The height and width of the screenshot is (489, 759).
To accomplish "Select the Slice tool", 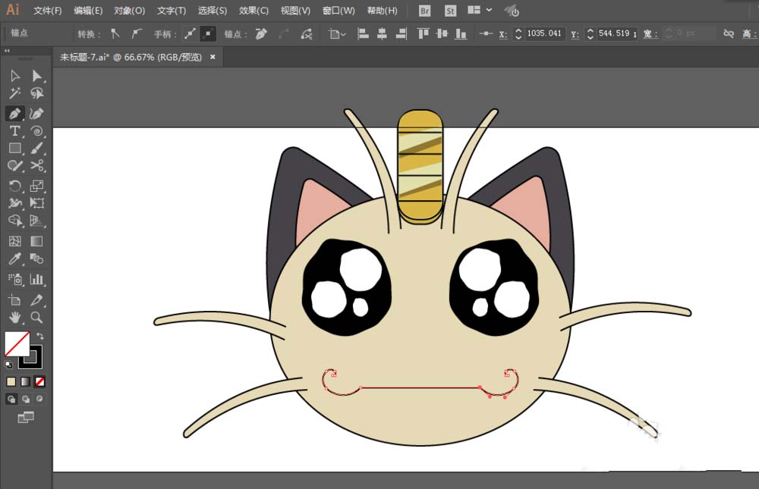I will click(36, 300).
